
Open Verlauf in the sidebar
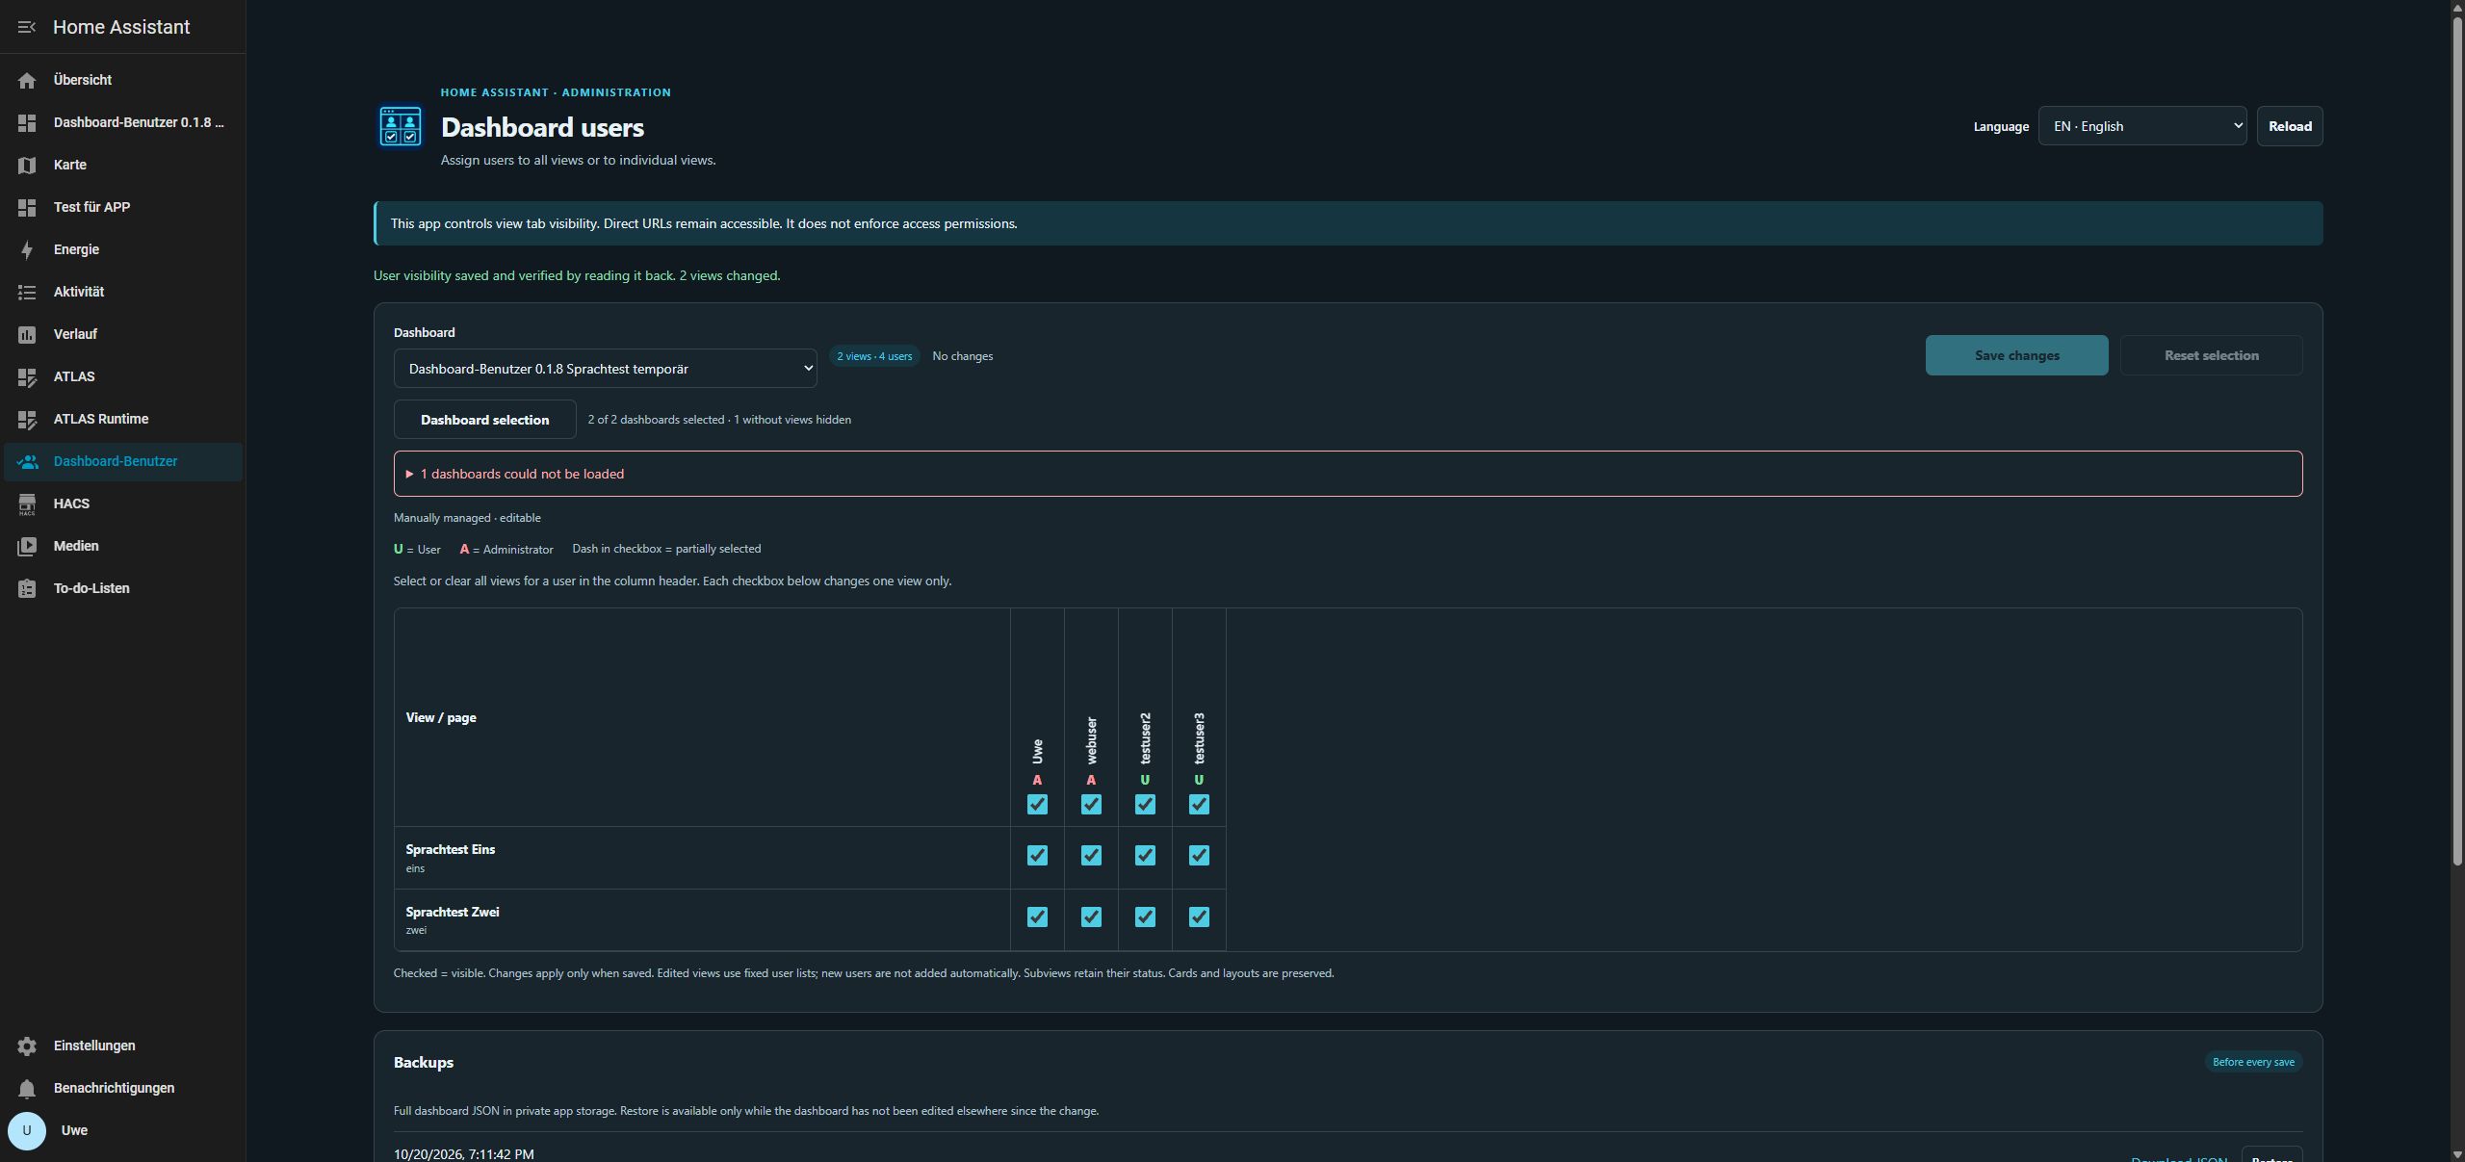123,334
